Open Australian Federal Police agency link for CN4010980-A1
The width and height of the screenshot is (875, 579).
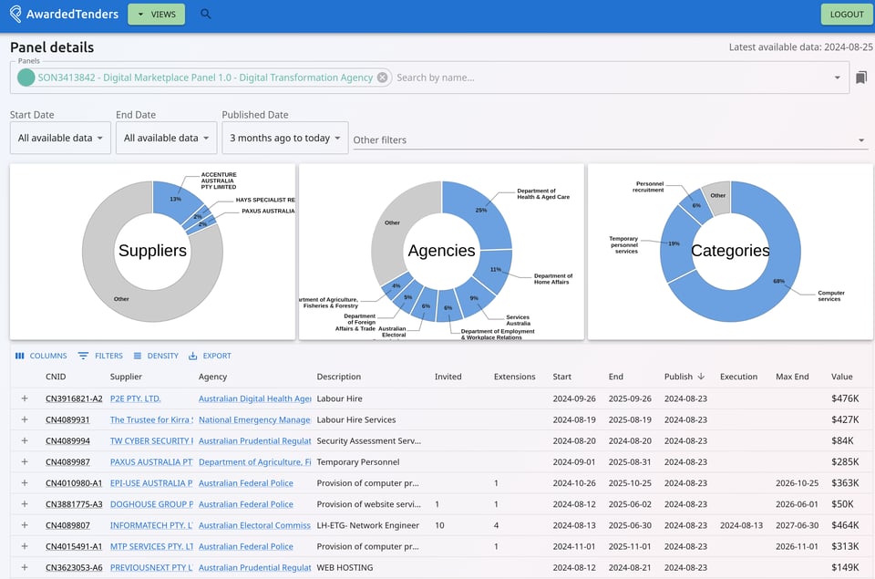click(246, 483)
